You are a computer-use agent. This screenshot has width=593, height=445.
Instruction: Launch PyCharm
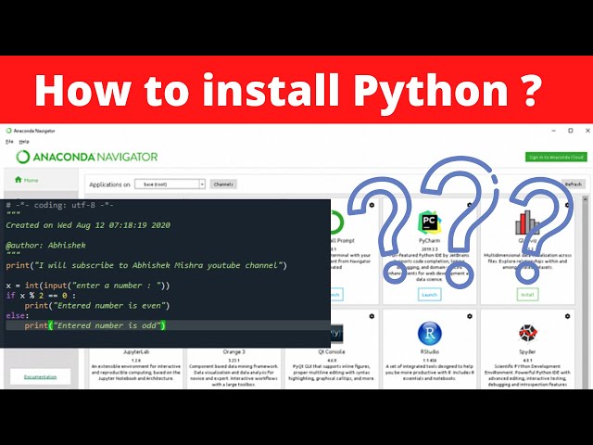coord(429,295)
